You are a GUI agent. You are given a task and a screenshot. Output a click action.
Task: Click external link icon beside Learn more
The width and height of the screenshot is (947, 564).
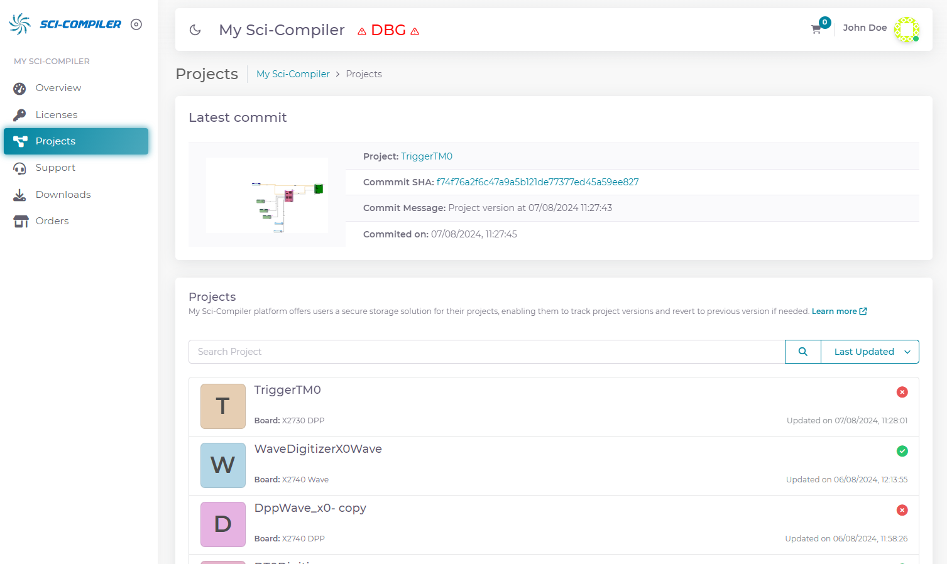coord(863,312)
